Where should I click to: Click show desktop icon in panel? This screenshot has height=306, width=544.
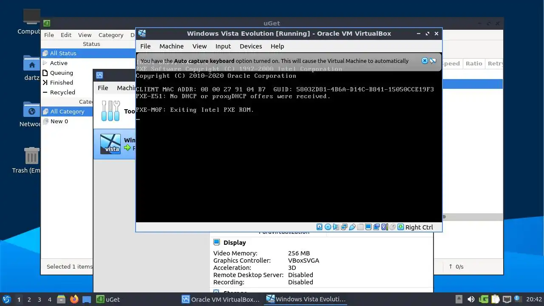(x=87, y=299)
